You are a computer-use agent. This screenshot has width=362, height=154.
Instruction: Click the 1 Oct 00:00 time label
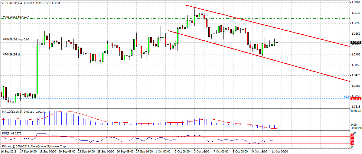point(163,152)
